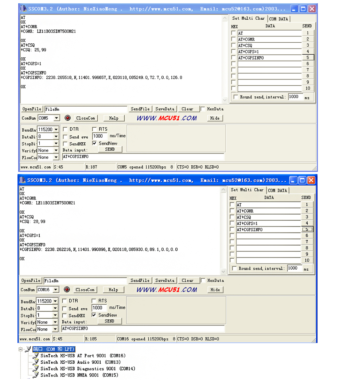This screenshot has height=382, width=339.
Task: Click the scroll down arrow of COM5 receive area
Action: [225, 100]
